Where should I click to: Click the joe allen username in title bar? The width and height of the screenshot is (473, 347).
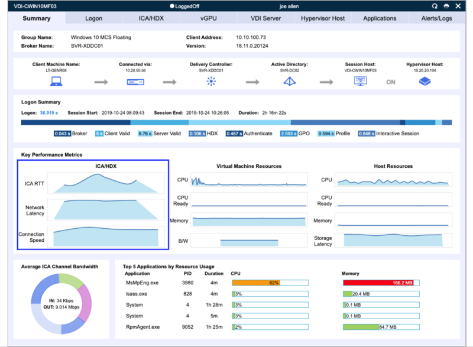[x=289, y=6]
